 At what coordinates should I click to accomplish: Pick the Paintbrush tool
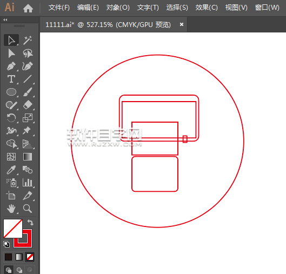pos(28,92)
